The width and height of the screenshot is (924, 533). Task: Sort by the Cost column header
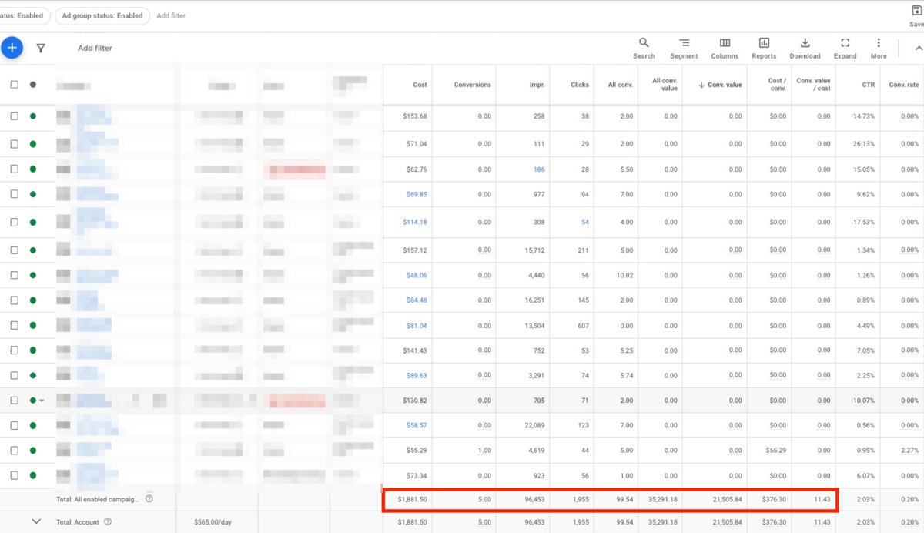(420, 85)
